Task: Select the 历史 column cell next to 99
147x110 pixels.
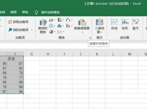Action: coord(15,82)
